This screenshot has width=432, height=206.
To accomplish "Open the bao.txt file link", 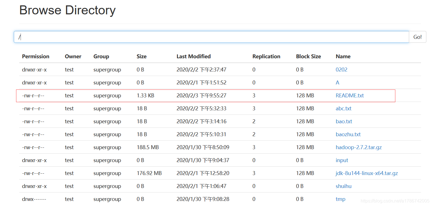I will coord(344,121).
